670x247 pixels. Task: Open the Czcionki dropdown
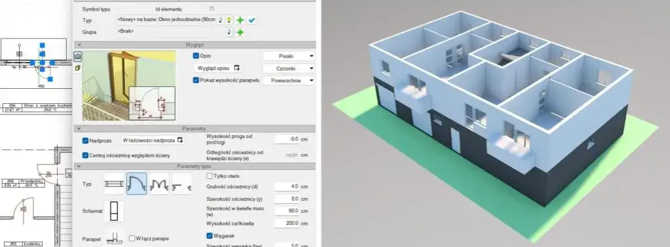(289, 68)
